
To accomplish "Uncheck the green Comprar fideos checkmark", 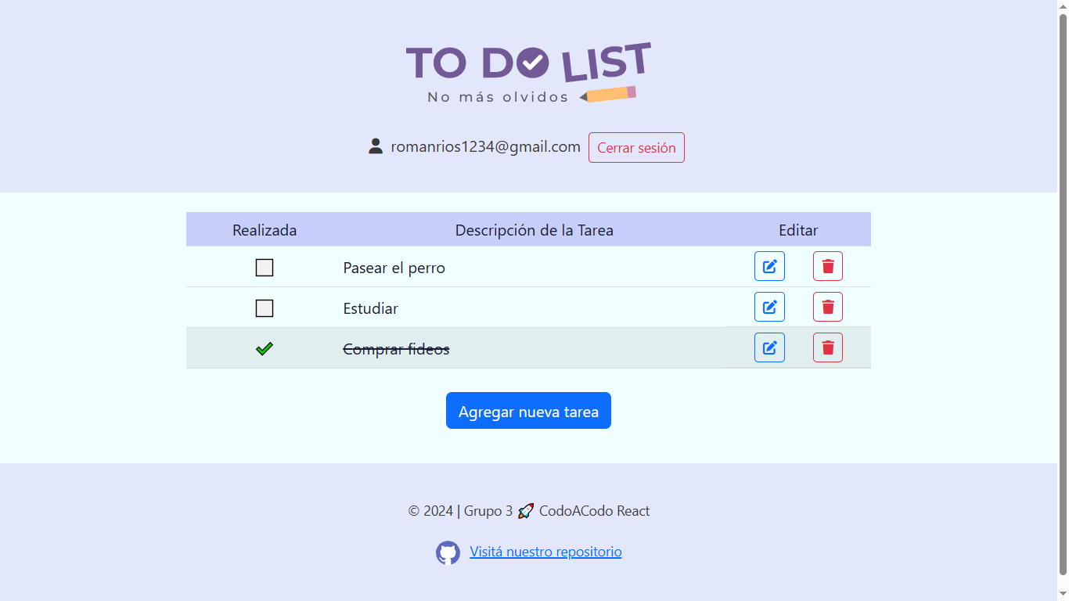I will (265, 349).
